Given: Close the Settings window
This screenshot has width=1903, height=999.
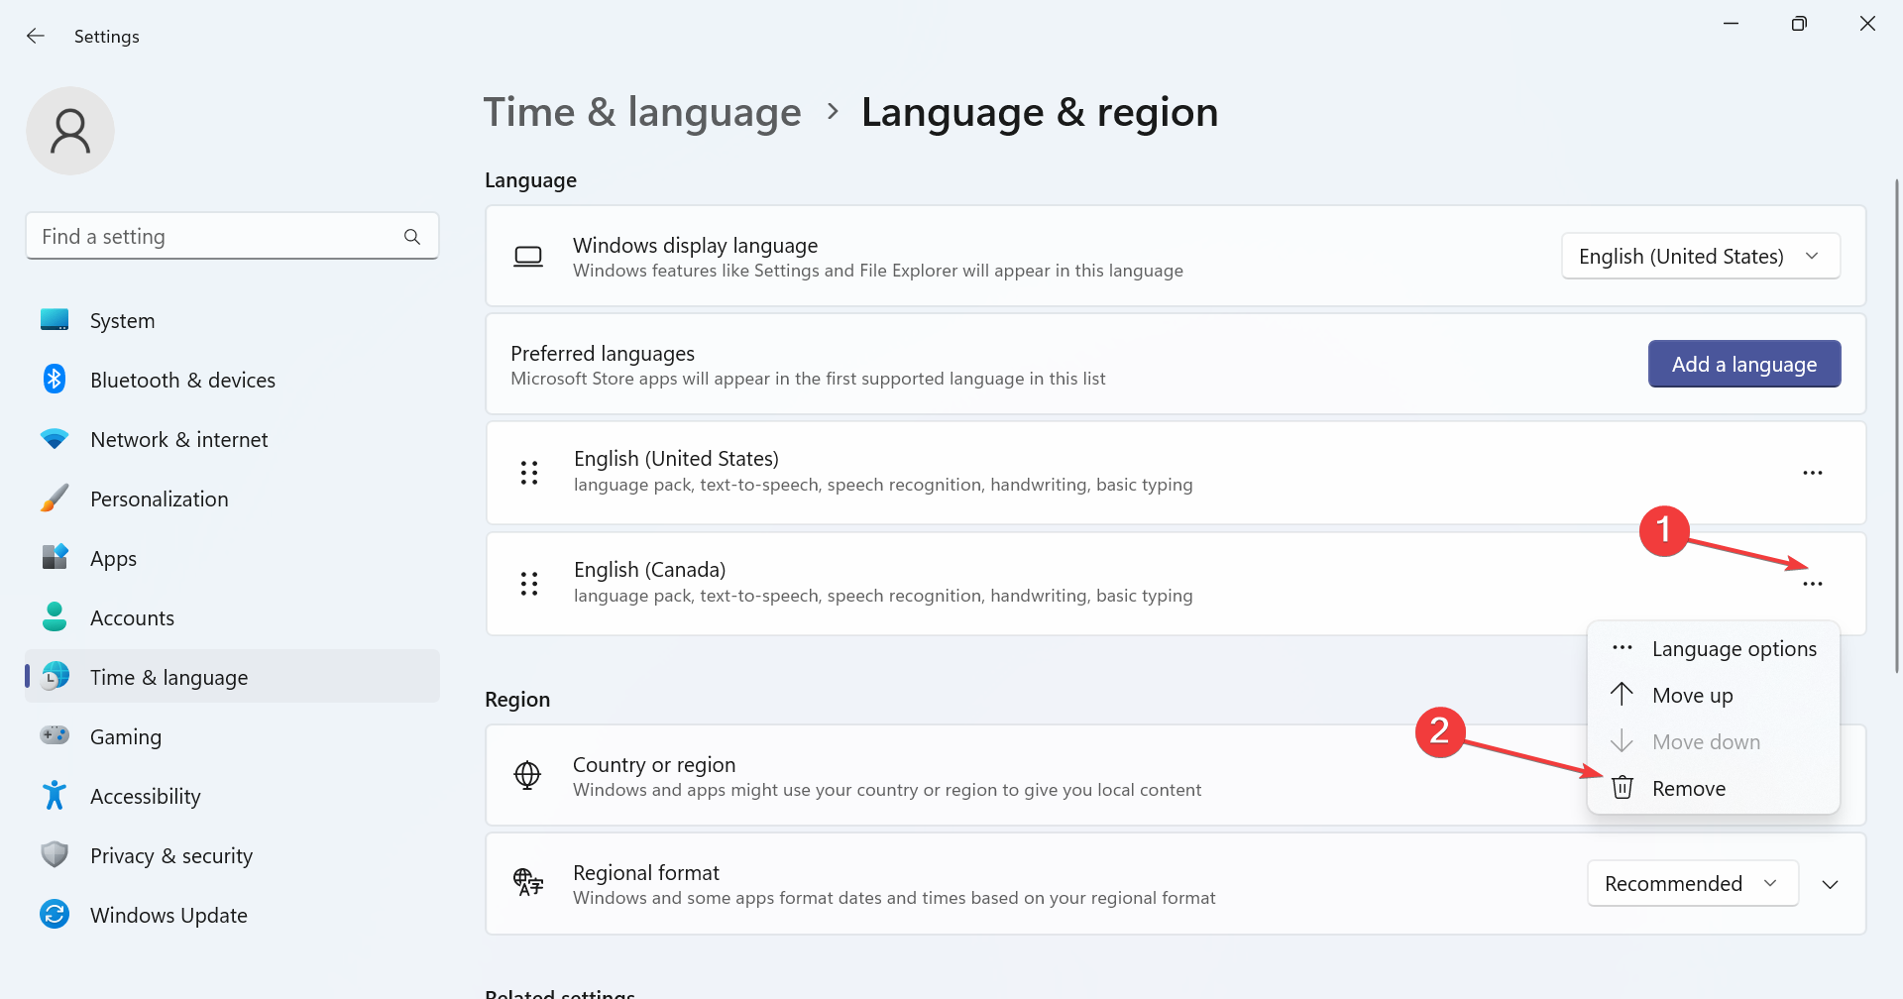Looking at the screenshot, I should (1867, 24).
